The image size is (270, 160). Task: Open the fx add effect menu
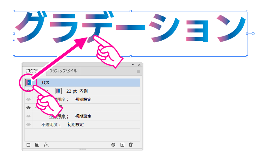click(x=46, y=145)
